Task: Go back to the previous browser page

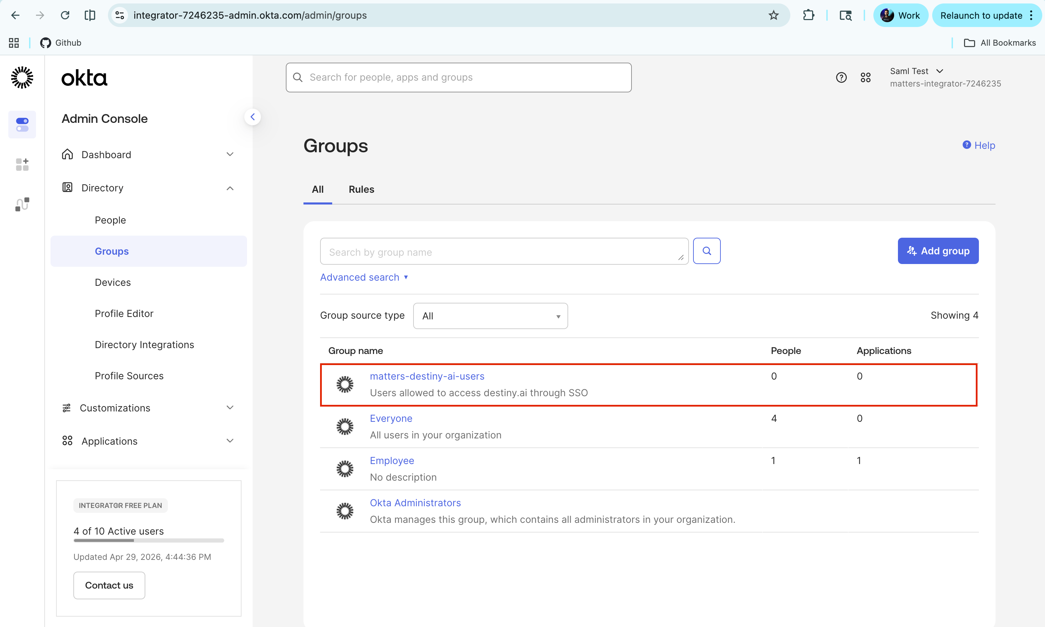Action: 15,15
